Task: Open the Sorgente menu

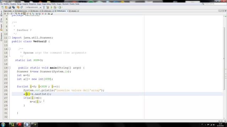Action: point(25,4)
